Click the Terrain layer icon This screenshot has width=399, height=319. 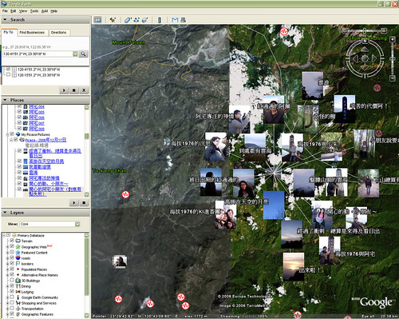tap(18, 241)
